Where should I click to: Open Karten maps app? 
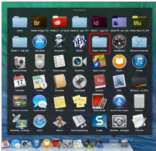click(40, 82)
